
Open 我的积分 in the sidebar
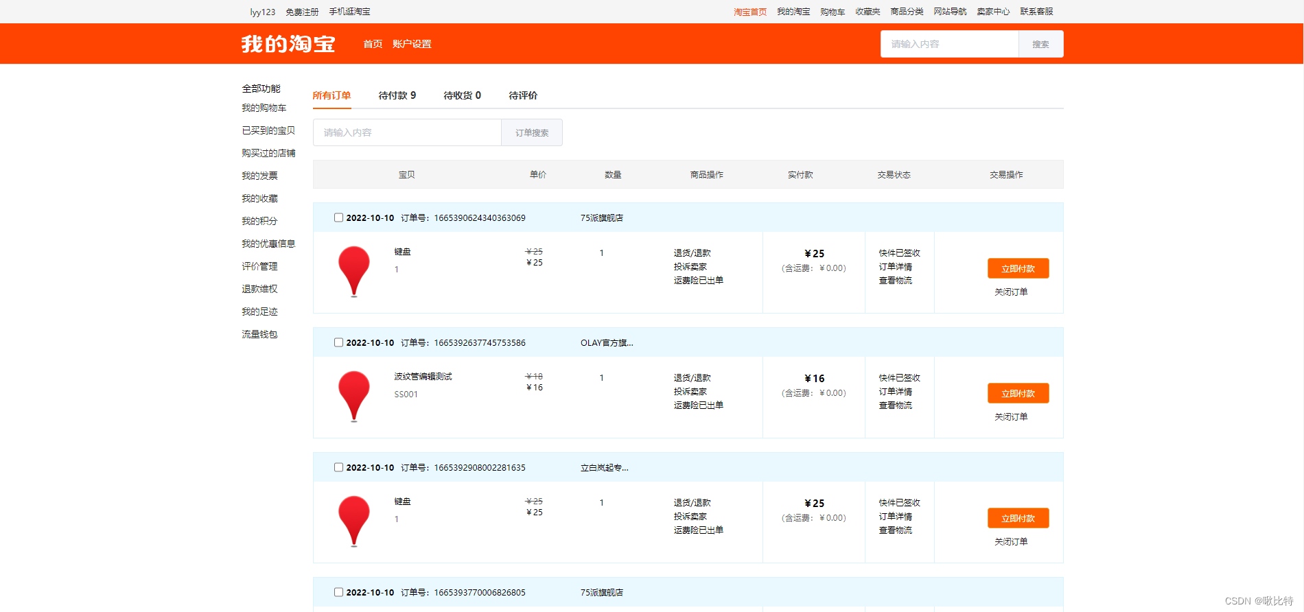(259, 221)
